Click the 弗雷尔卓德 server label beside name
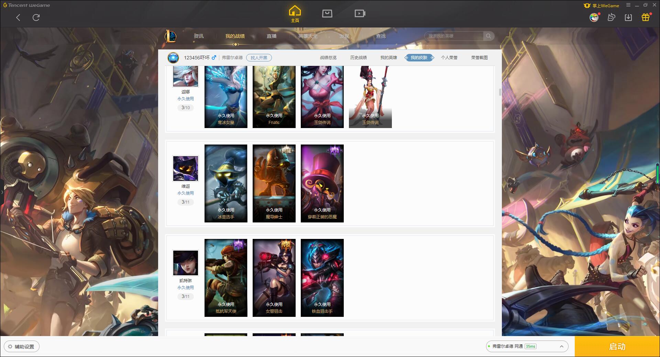Screen dimensions: 660x357 tap(232, 58)
